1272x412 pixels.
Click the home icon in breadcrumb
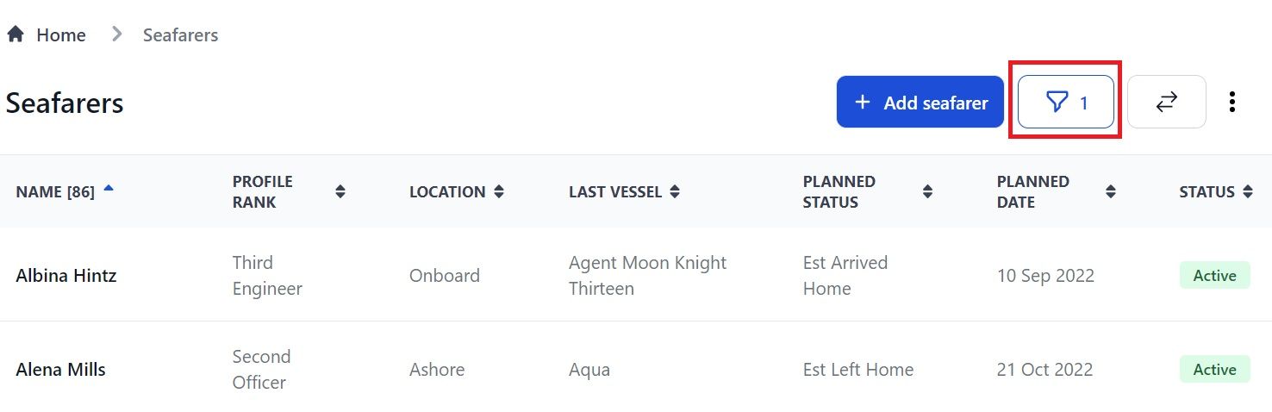tap(16, 34)
